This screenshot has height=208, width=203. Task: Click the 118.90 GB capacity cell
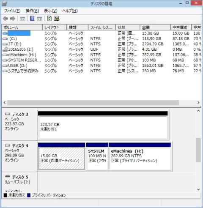coord(151,38)
